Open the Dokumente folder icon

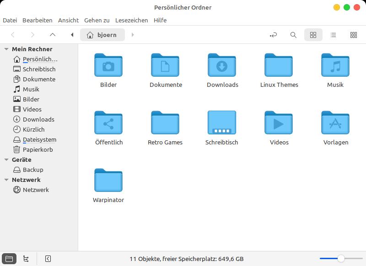(165, 65)
